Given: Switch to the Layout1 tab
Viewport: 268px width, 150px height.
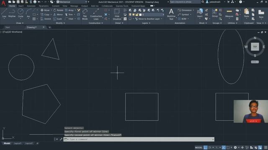Looking at the screenshot, I should coord(18,143).
